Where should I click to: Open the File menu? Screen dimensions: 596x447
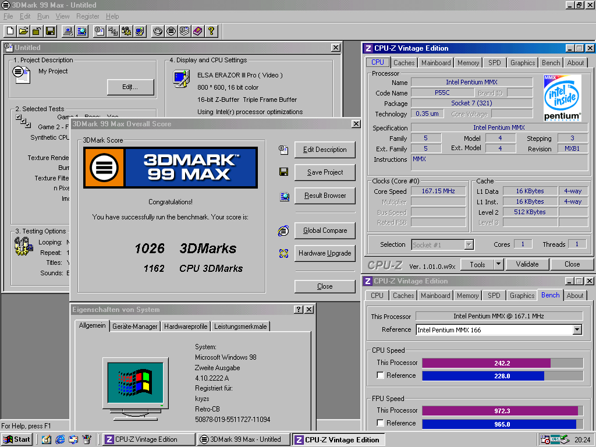(8, 16)
